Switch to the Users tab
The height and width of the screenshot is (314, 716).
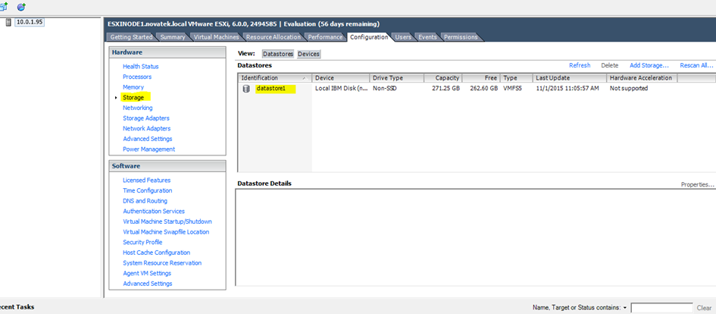403,37
